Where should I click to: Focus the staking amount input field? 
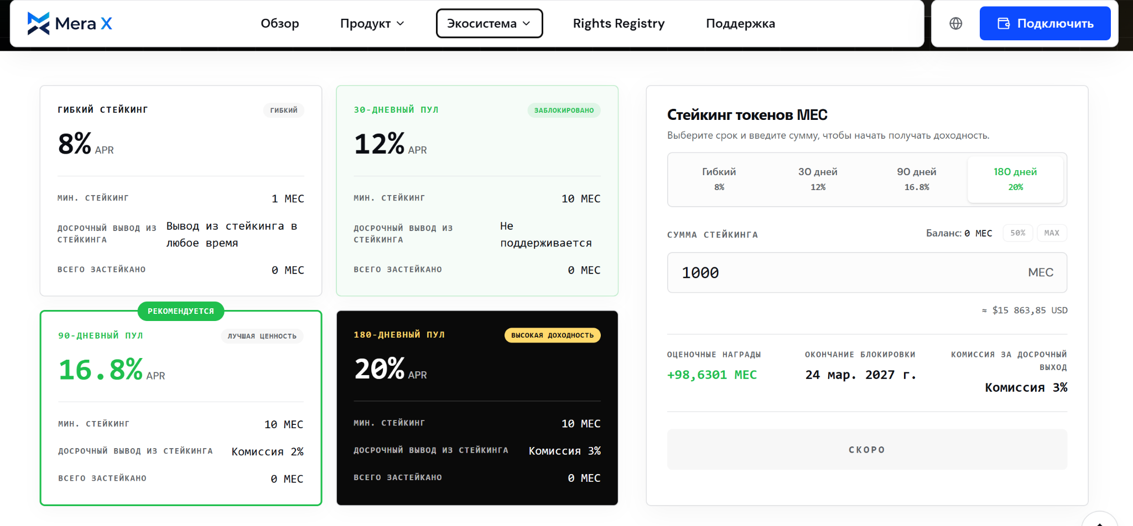pos(867,272)
